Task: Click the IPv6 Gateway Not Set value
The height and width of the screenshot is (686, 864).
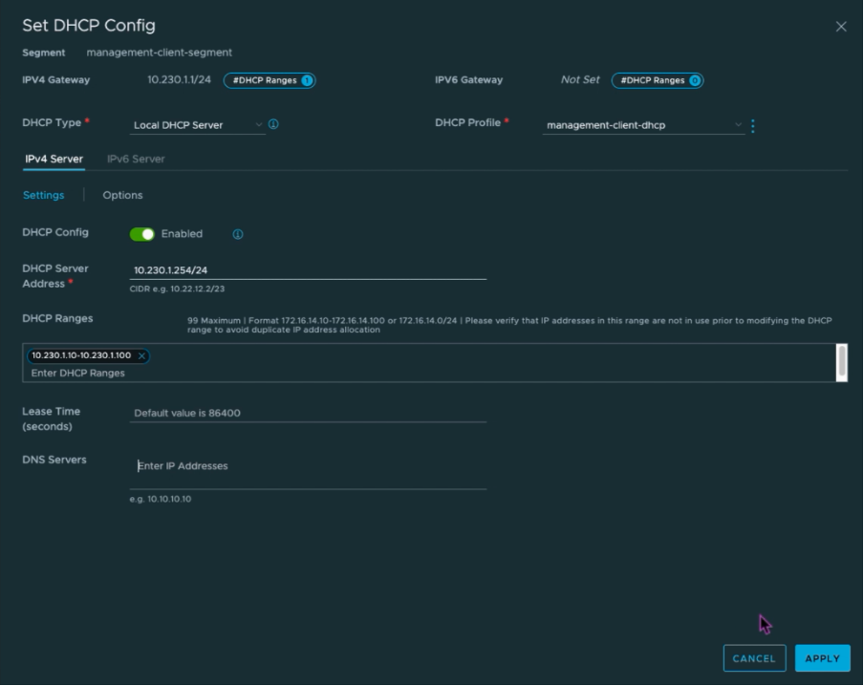Action: pos(580,80)
